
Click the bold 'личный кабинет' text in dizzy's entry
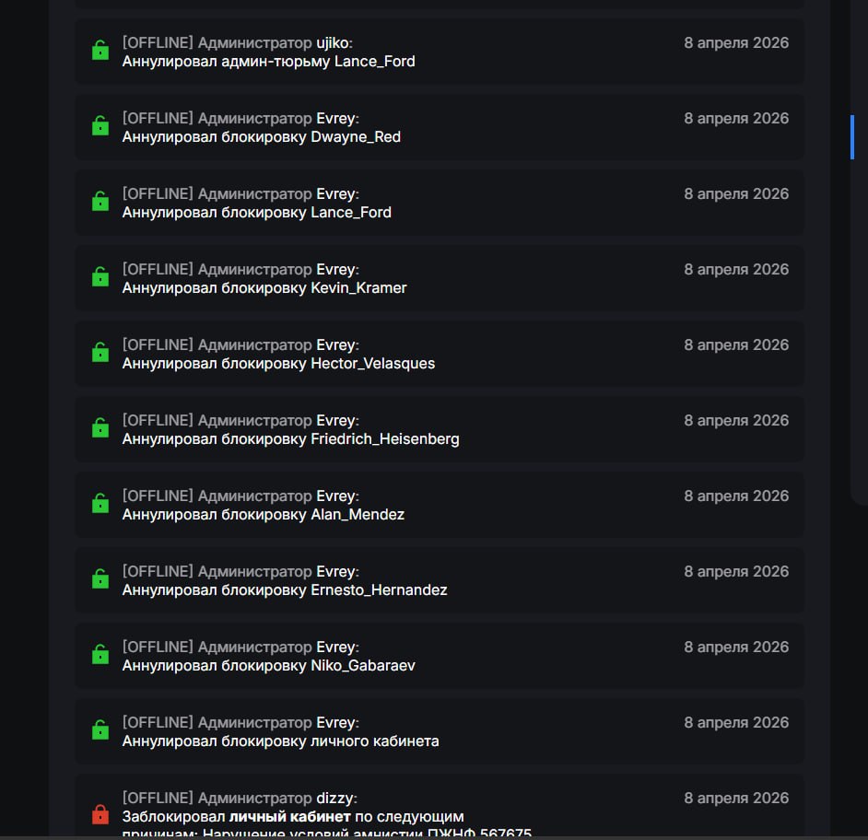[289, 816]
